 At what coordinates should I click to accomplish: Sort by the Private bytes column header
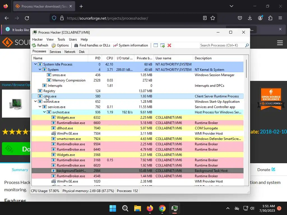[x=144, y=58]
